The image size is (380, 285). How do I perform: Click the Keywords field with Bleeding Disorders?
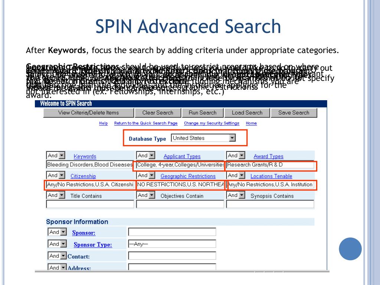pyautogui.click(x=90, y=165)
